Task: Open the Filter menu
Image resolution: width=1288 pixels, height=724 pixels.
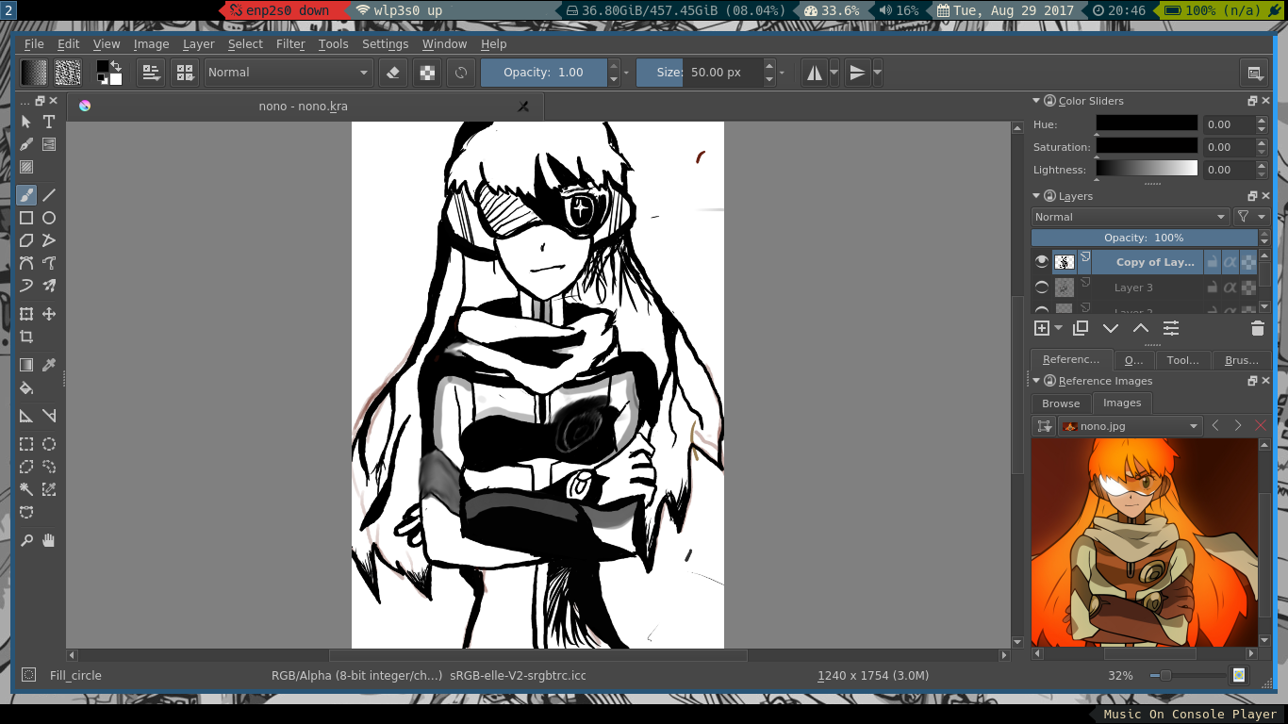Action: [x=290, y=44]
